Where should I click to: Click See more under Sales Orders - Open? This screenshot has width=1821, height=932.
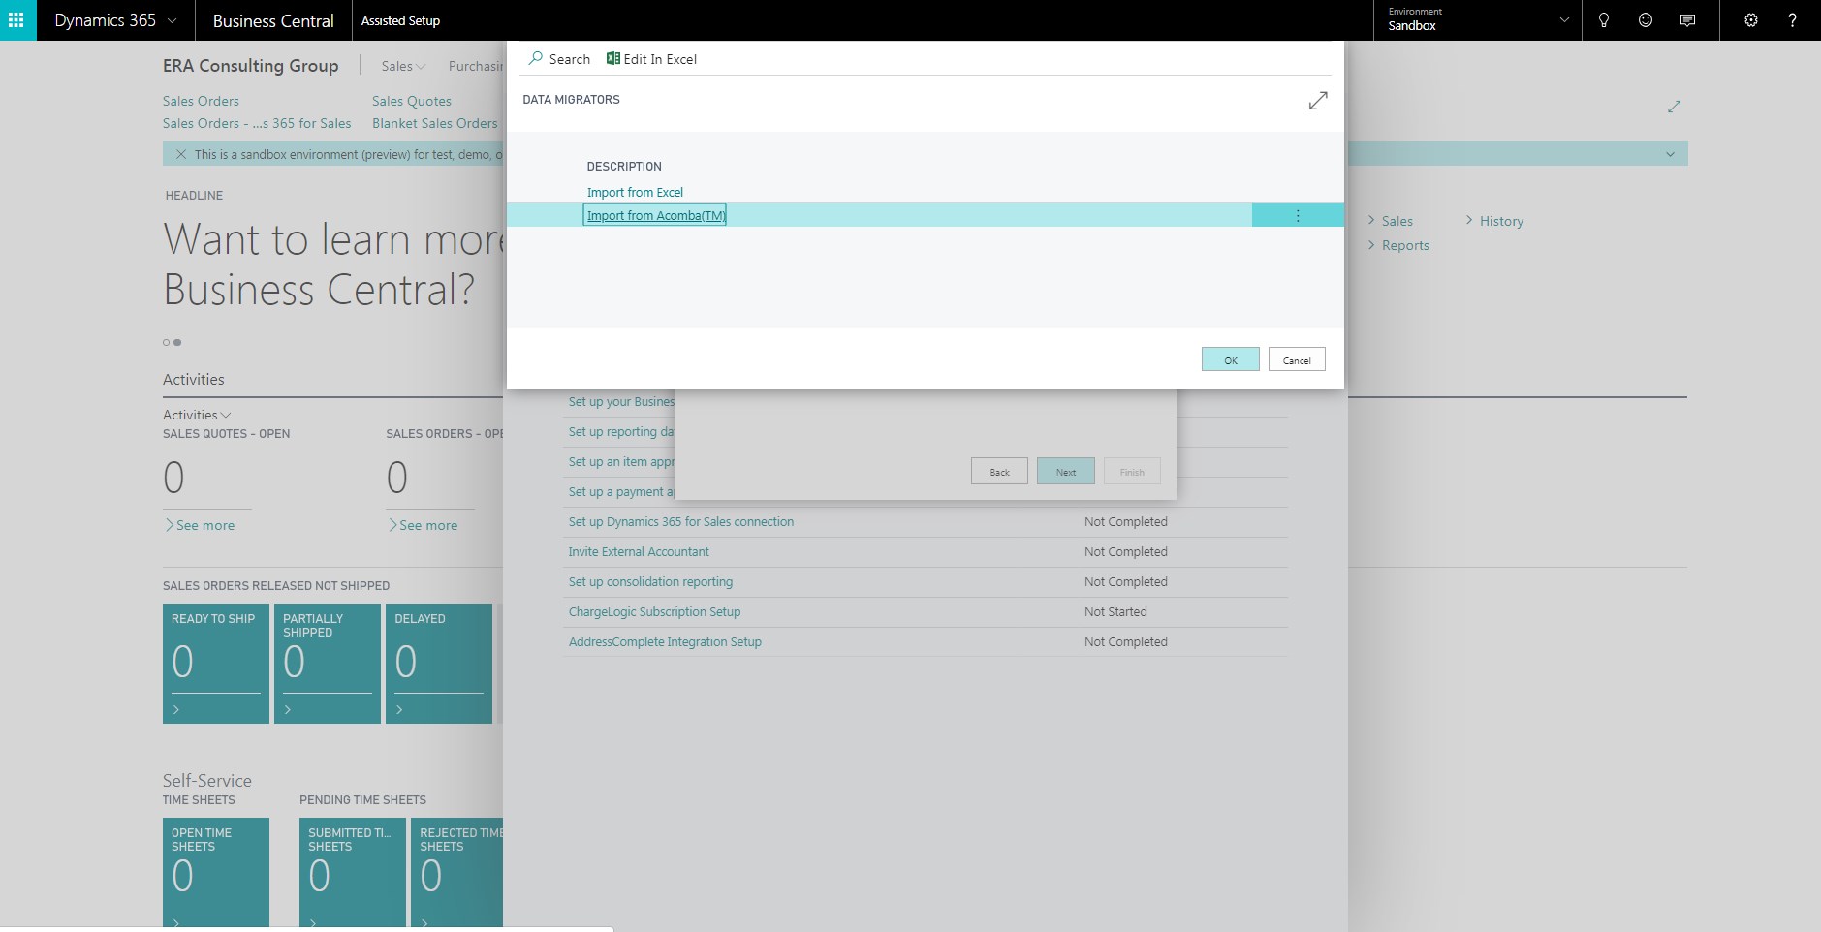423,525
